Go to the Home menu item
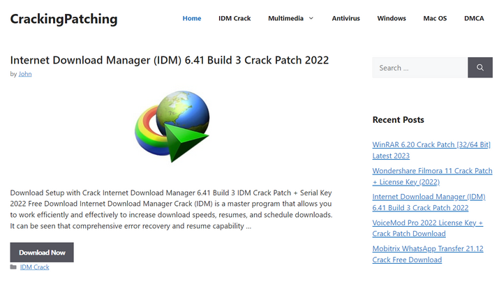 point(191,18)
